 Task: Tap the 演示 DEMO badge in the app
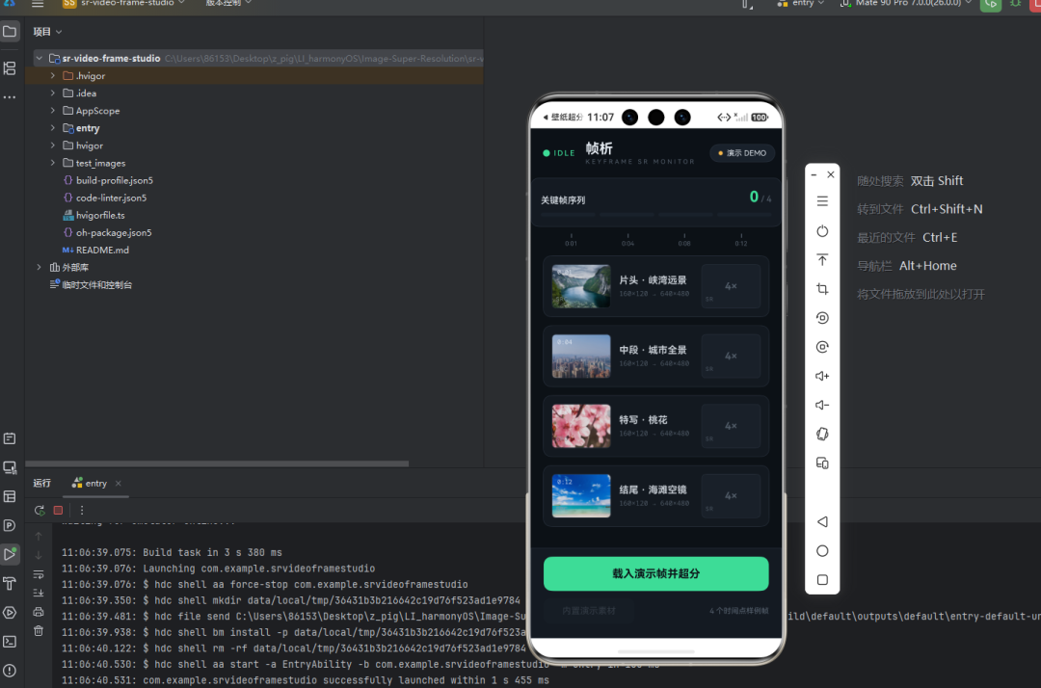click(x=742, y=153)
